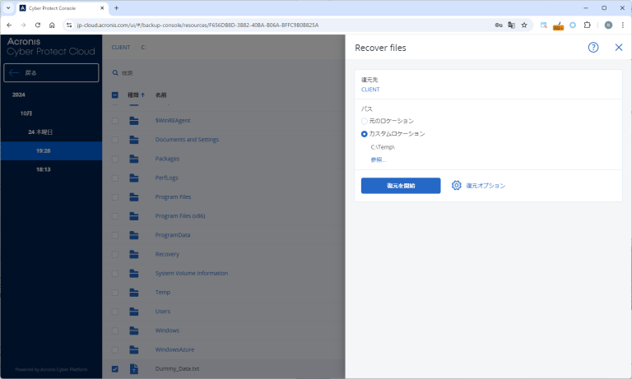Image resolution: width=632 pixels, height=379 pixels.
Task: Close the Recover files panel
Action: [x=619, y=48]
